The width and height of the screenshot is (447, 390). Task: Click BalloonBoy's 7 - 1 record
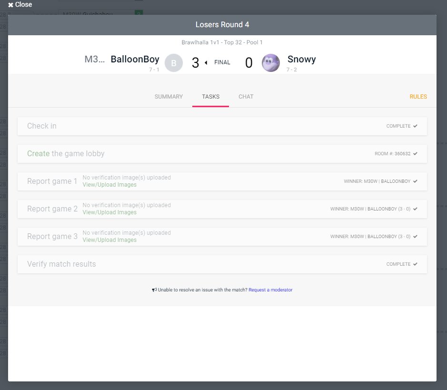154,70
